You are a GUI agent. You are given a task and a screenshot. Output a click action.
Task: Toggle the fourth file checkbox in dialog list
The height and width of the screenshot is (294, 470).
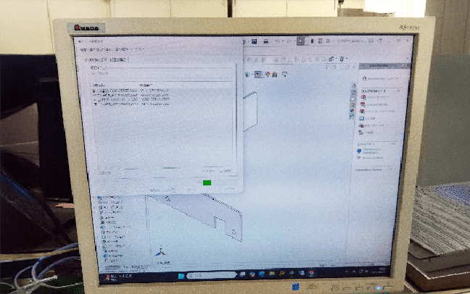(x=94, y=104)
